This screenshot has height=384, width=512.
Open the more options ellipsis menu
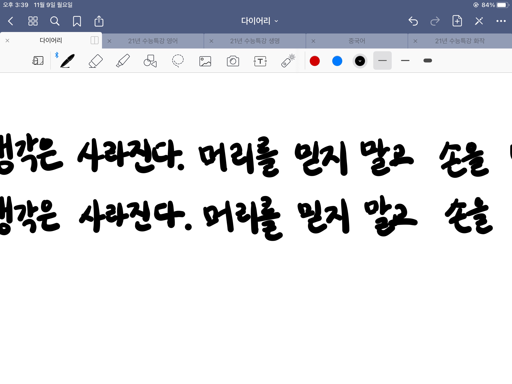[501, 21]
